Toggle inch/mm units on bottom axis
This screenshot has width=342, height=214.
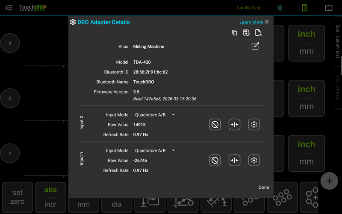(x=307, y=153)
